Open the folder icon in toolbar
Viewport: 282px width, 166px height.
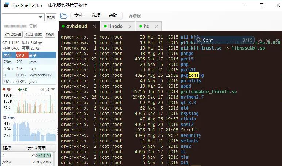coord(64,16)
